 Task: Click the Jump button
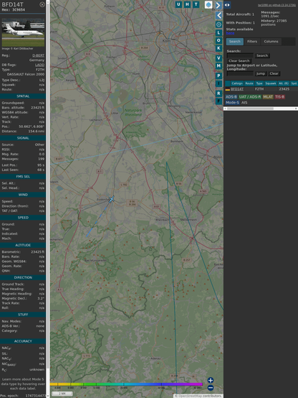click(x=261, y=73)
